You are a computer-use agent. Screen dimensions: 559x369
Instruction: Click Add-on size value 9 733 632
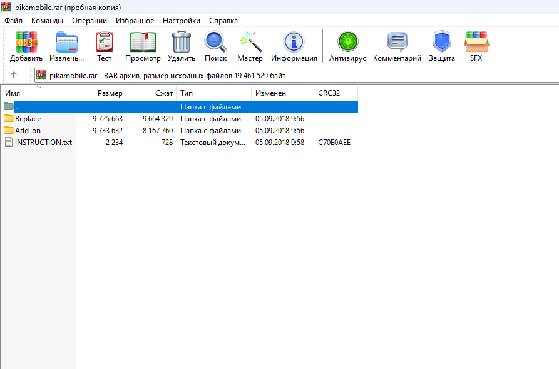pos(108,131)
